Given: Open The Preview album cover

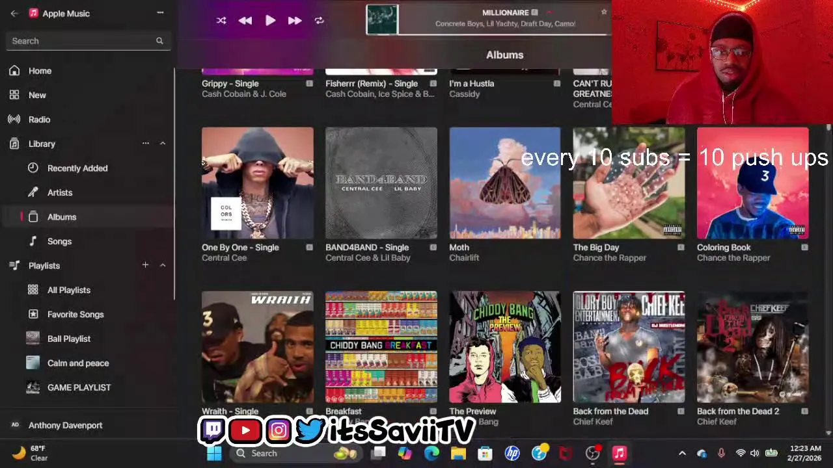Looking at the screenshot, I should tap(505, 347).
